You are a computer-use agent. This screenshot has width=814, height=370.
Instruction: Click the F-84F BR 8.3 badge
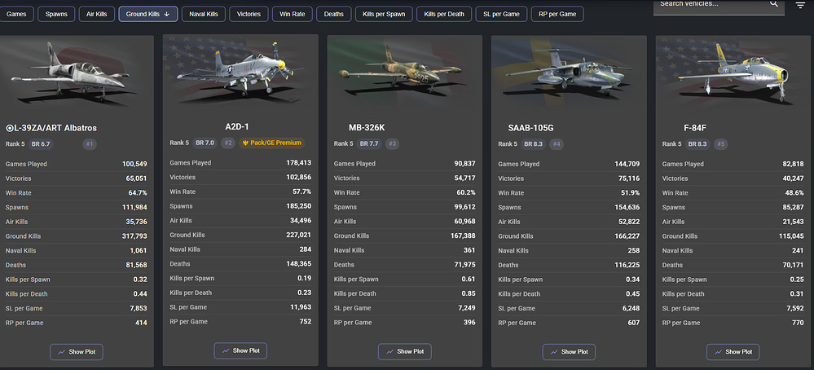pyautogui.click(x=697, y=143)
